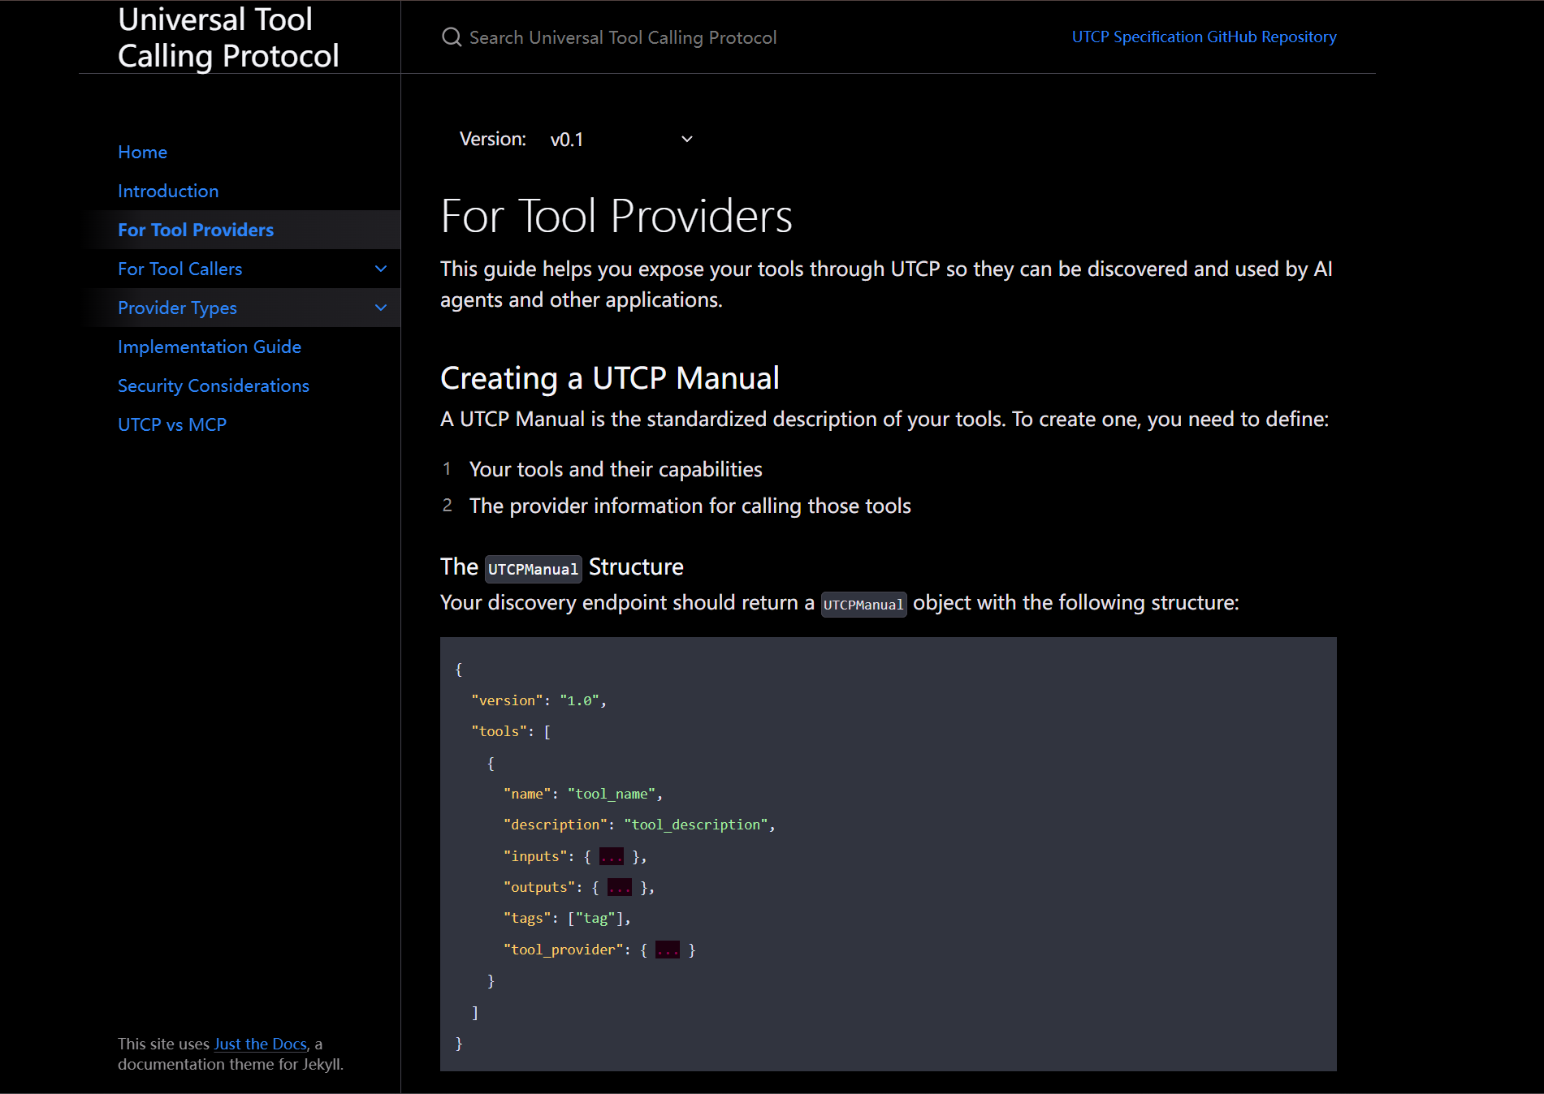Click the intro paragraph about exposing tools
Screen dimensions: 1544x1094
[886, 284]
